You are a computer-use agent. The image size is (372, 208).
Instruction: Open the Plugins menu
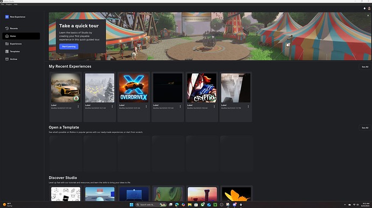tap(9, 4)
